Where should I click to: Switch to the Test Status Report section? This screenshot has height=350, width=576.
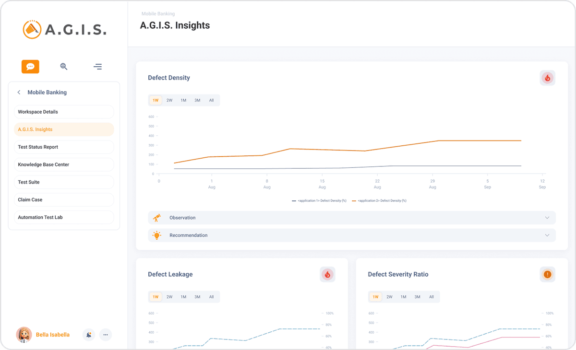pos(64,147)
